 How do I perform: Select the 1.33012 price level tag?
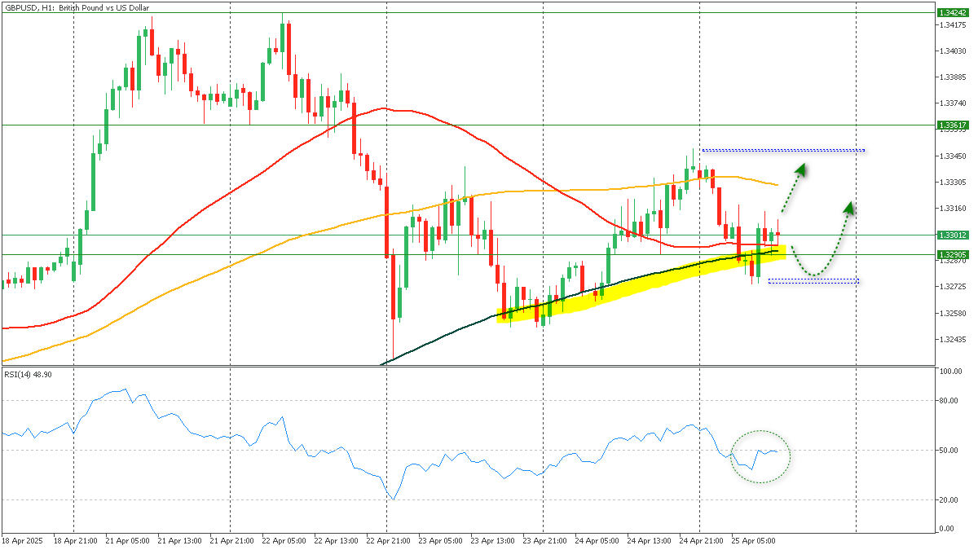952,235
